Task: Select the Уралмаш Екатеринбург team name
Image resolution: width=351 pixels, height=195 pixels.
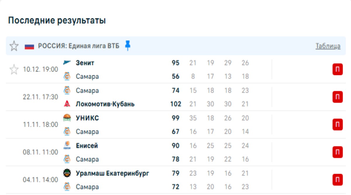Action: click(x=112, y=173)
